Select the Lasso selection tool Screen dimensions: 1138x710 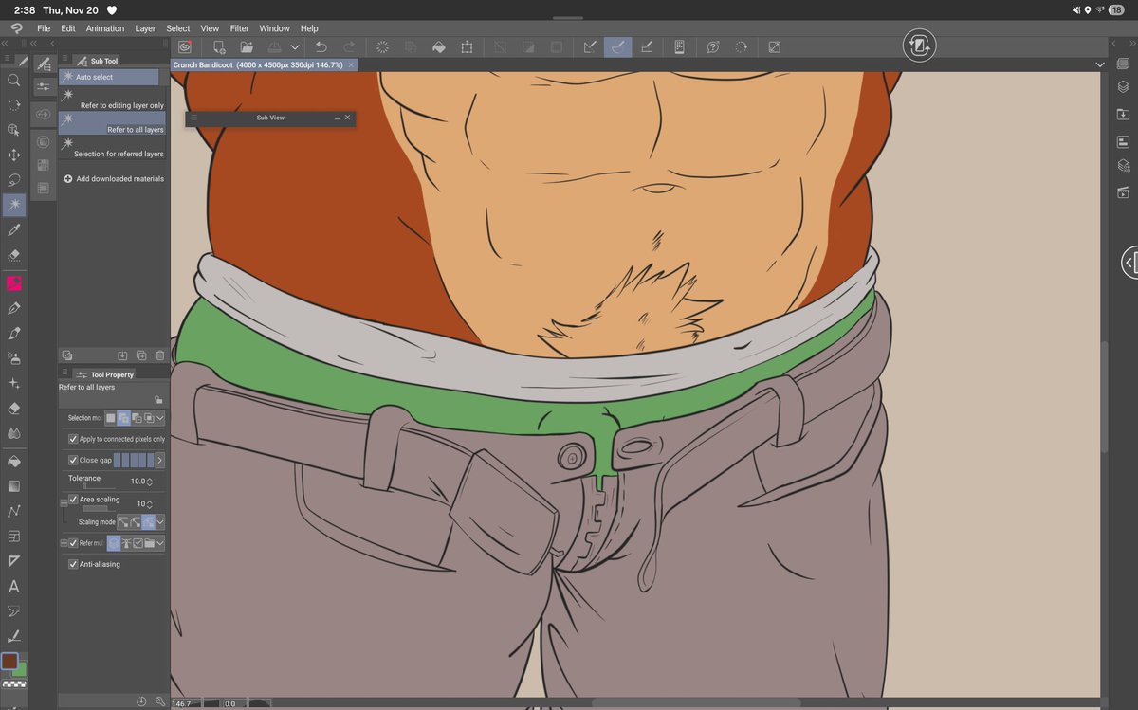pos(13,179)
